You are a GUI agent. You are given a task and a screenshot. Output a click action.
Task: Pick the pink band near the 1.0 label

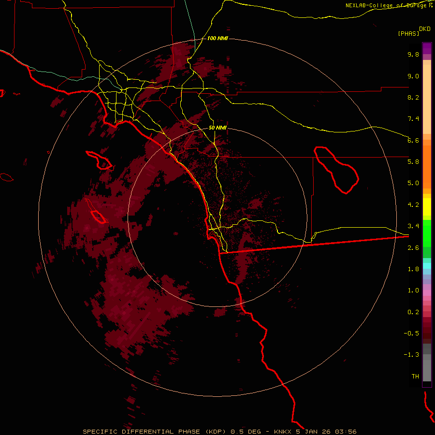(x=427, y=293)
